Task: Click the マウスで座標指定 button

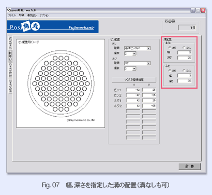Action: tap(134, 79)
